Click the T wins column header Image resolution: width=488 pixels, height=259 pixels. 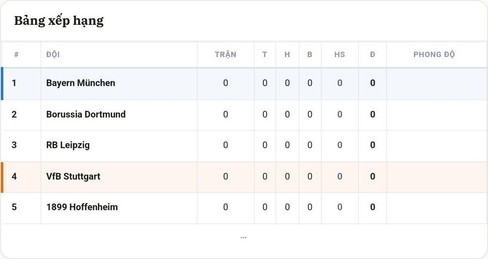[x=264, y=55]
